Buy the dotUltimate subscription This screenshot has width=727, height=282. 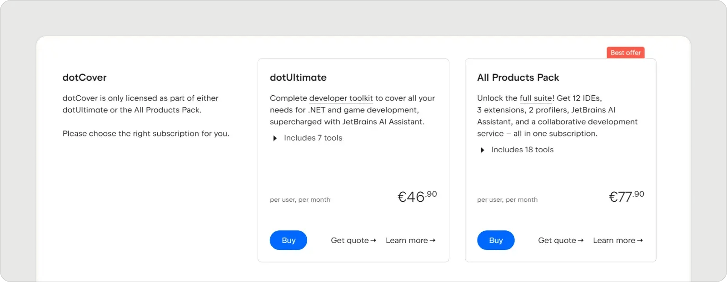288,240
